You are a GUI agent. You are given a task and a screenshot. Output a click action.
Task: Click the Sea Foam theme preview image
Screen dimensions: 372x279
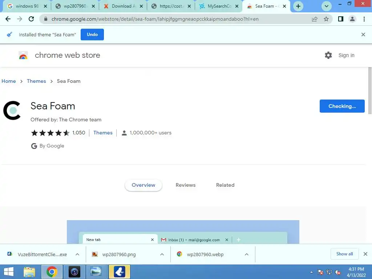coord(183,232)
